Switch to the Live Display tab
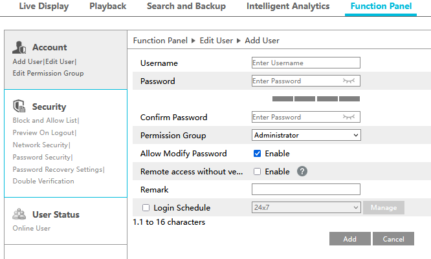 43,6
